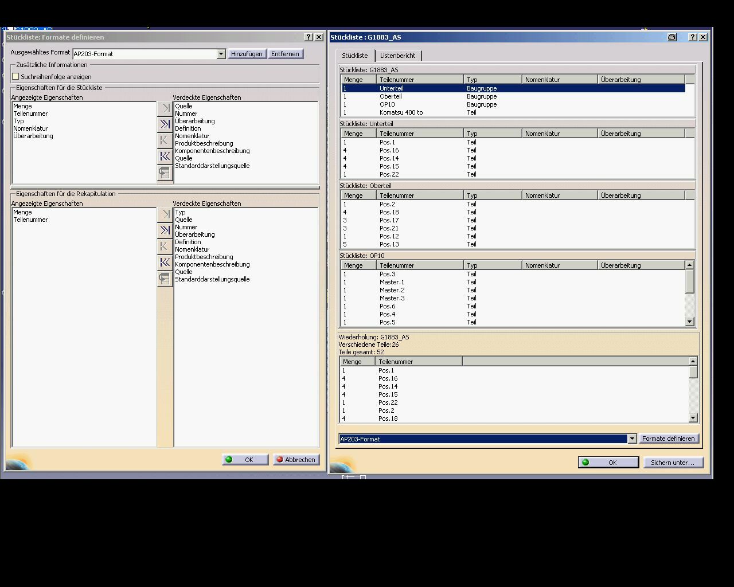Select Oberteil row in G1883_AS table
This screenshot has height=587, width=734.
pos(513,96)
